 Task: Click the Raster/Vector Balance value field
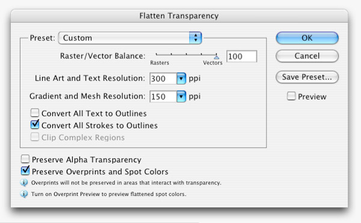[241, 57]
